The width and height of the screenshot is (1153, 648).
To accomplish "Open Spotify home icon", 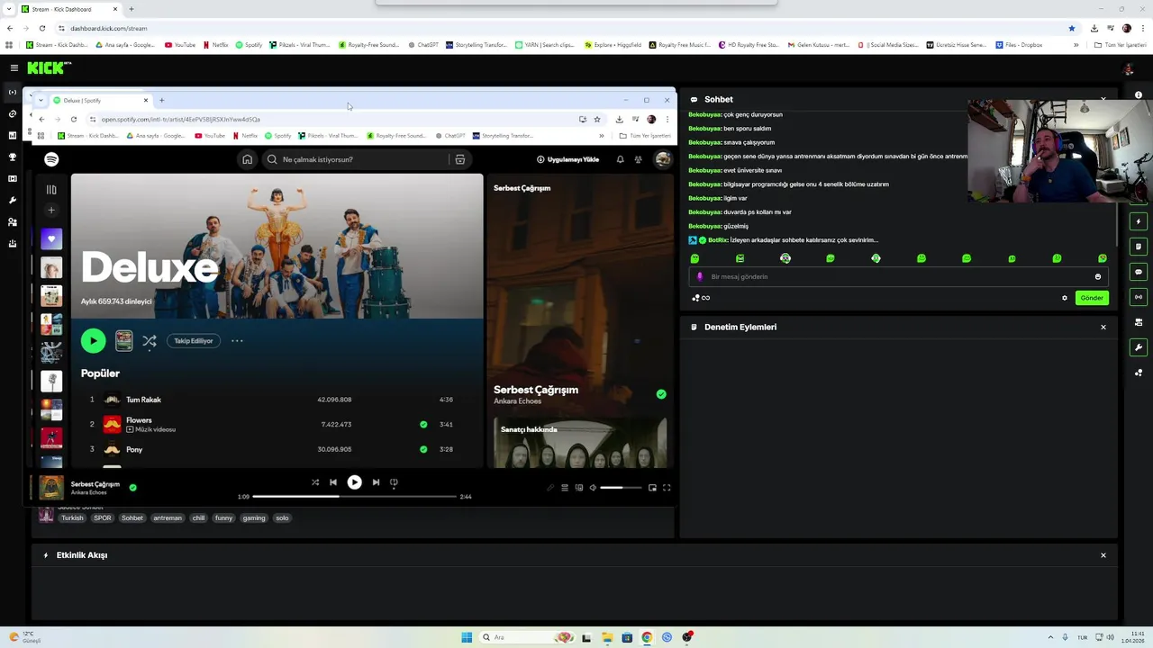I will point(247,159).
